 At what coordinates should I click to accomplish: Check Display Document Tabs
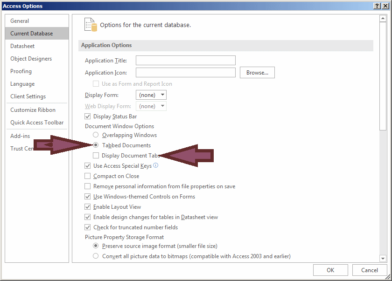tap(96, 155)
